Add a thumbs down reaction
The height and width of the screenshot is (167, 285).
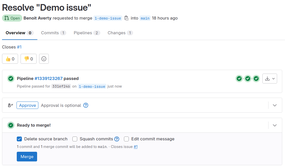coord(28,59)
